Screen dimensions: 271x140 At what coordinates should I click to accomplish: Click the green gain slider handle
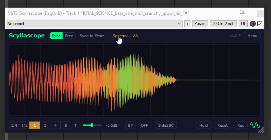click(92, 125)
